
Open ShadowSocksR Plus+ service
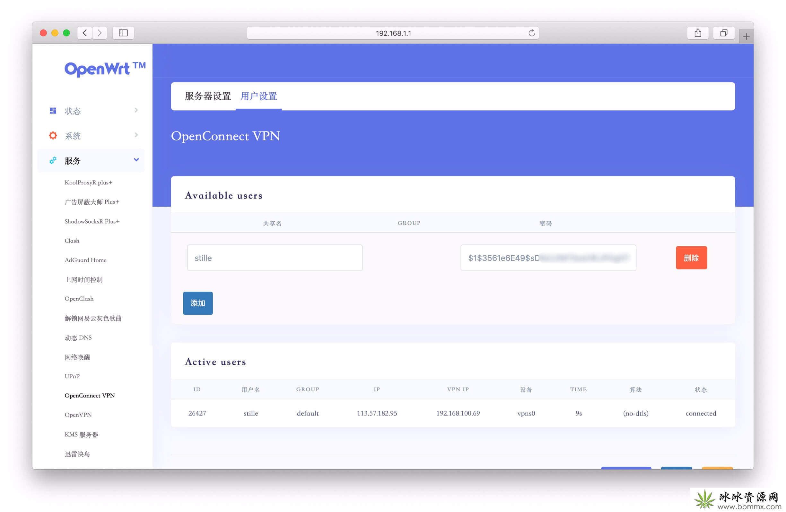coord(92,221)
